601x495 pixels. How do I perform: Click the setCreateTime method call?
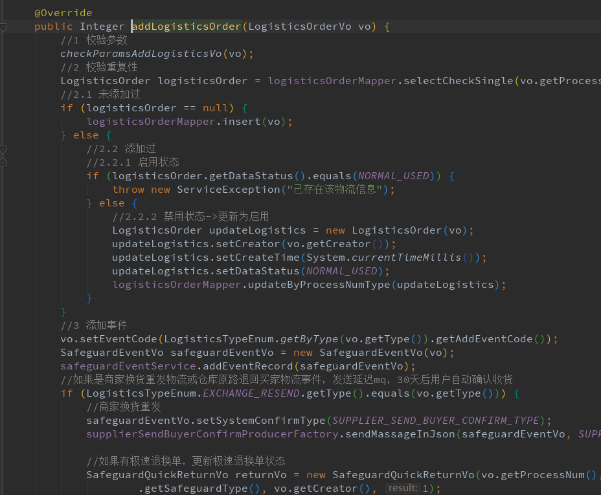click(258, 258)
